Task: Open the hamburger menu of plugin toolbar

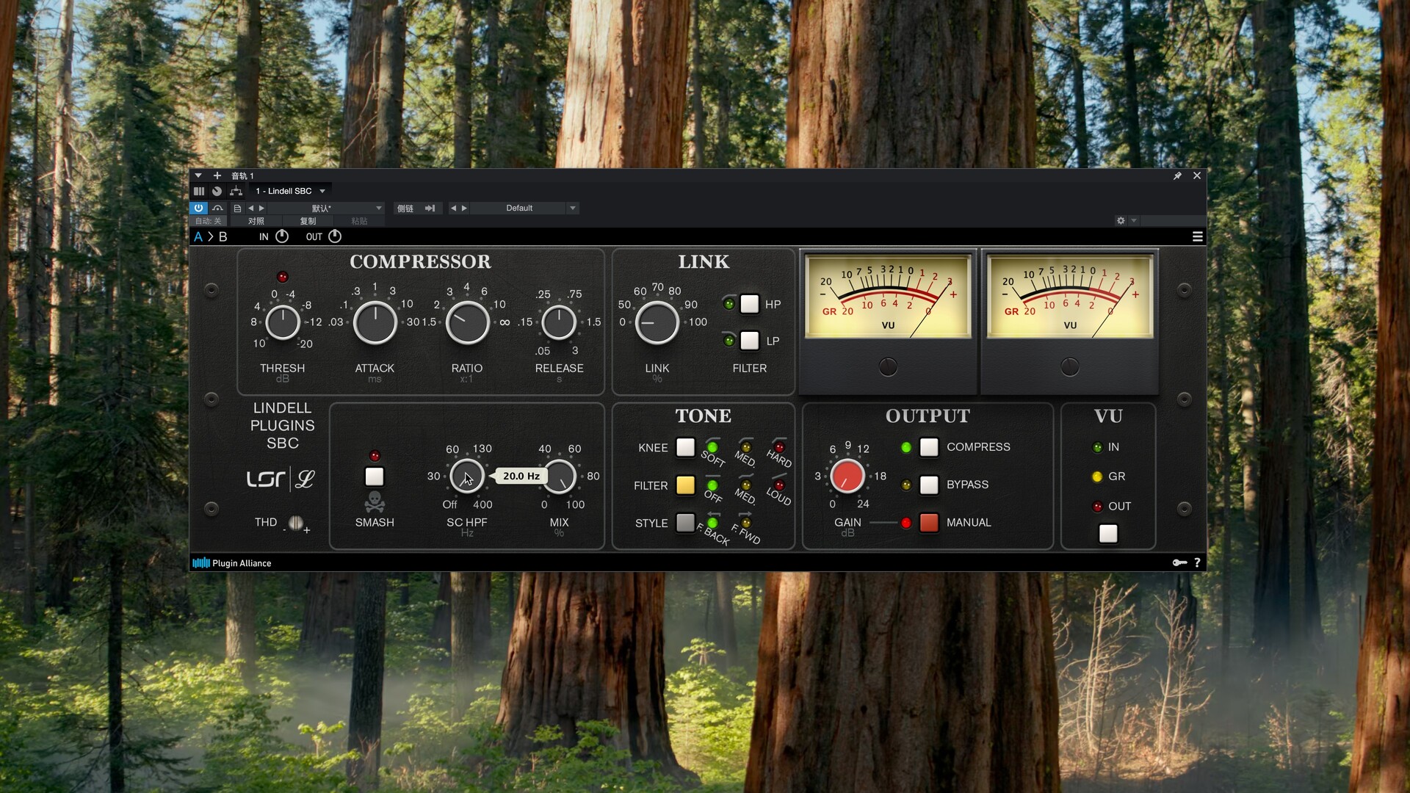Action: point(1198,236)
